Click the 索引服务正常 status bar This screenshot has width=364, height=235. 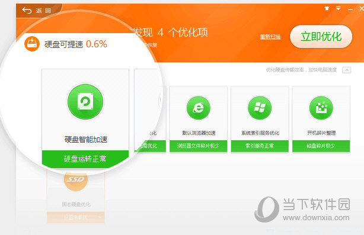[260, 146]
